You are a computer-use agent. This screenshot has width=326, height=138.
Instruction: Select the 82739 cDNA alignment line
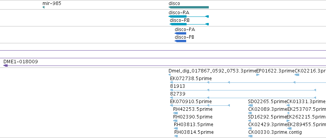243,98
